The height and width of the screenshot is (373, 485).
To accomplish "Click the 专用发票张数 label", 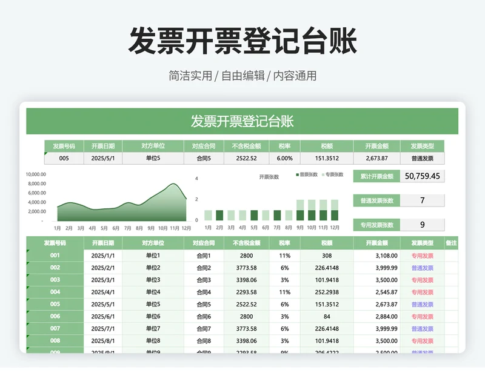I will pyautogui.click(x=376, y=225).
